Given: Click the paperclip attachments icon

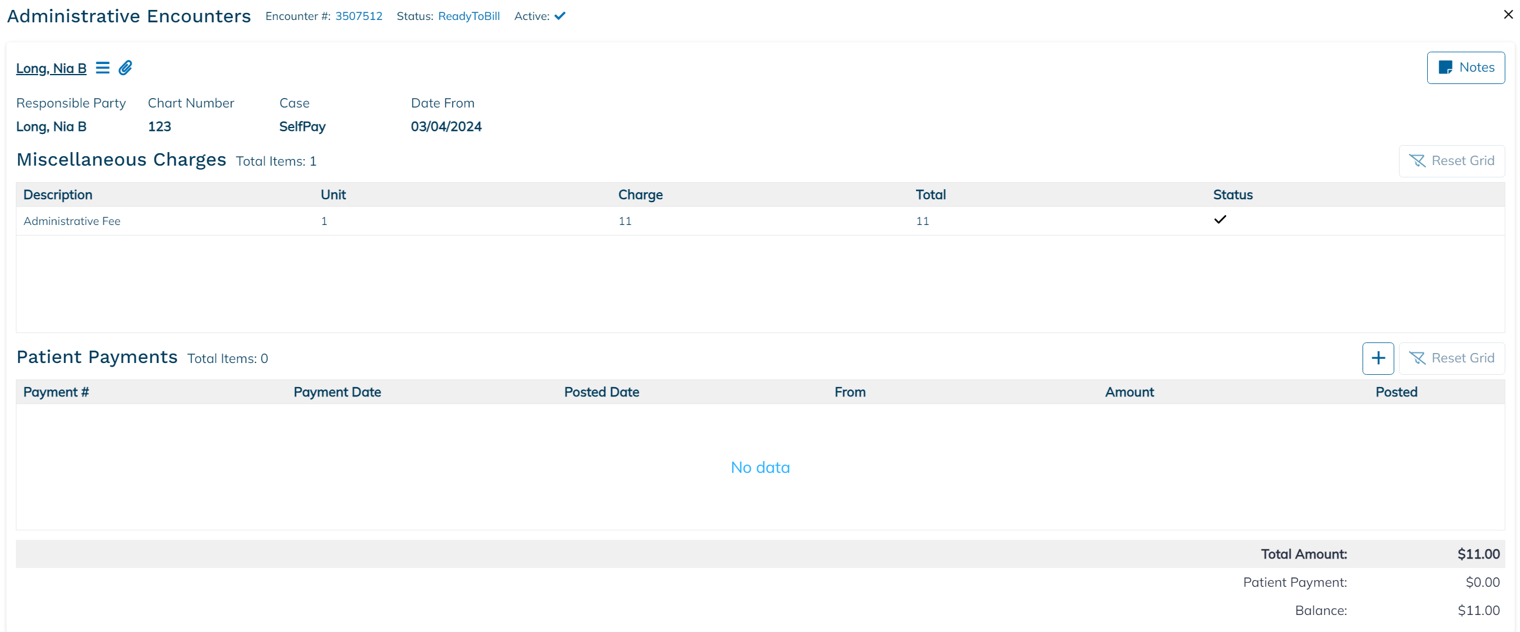Looking at the screenshot, I should tap(125, 68).
